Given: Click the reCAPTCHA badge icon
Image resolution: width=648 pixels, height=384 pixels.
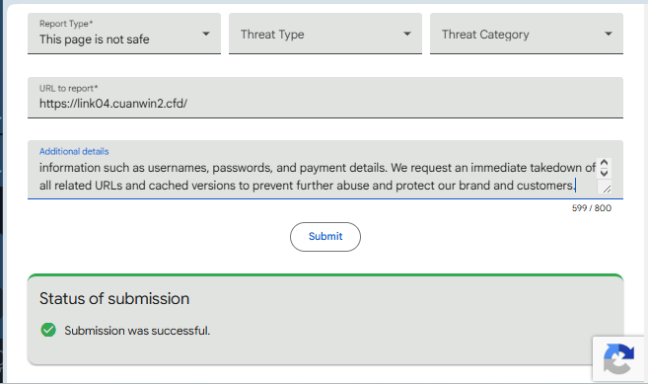Looking at the screenshot, I should coord(618,358).
